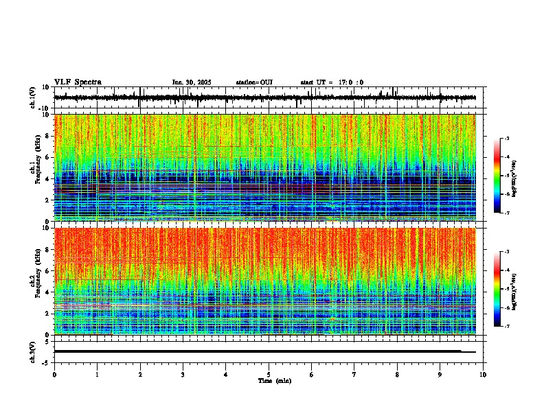
Task: Click the "-5" tick of the ch.3(V) axis
Action: (46, 363)
